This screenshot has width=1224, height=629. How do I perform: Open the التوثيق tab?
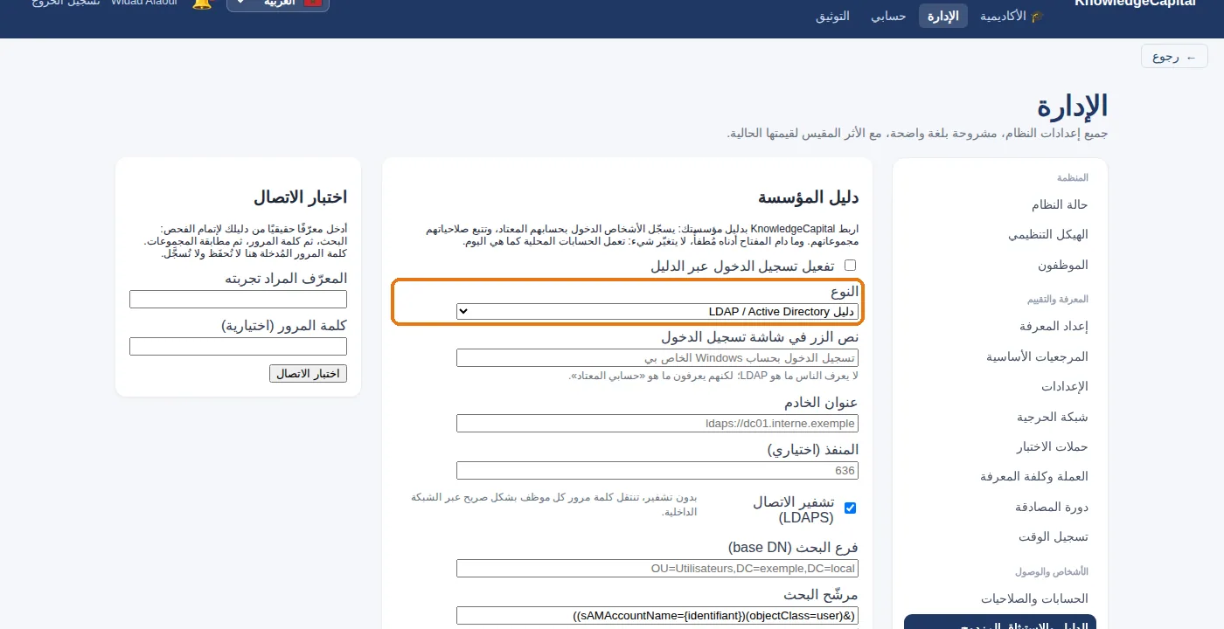[832, 16]
